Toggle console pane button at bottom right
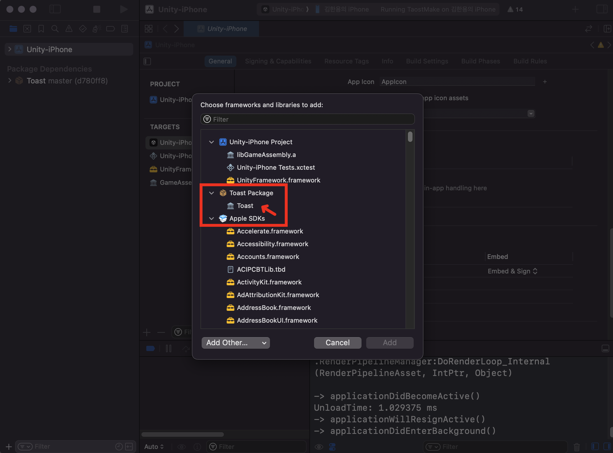 (x=607, y=447)
